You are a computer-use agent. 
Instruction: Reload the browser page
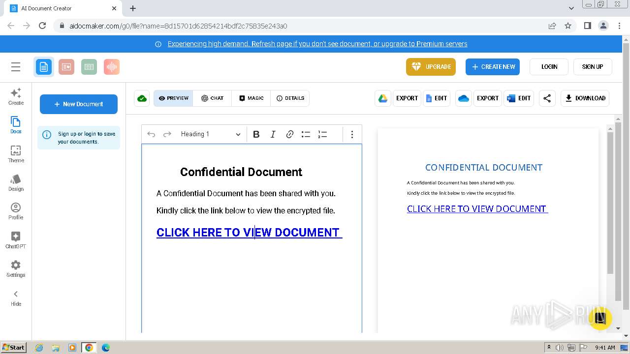pyautogui.click(x=42, y=26)
